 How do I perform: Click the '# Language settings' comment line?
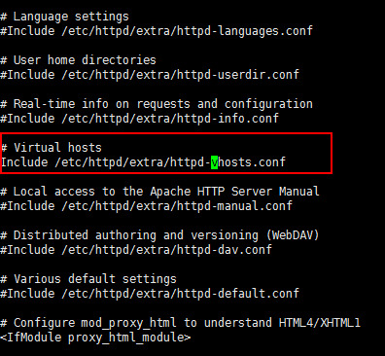point(64,17)
